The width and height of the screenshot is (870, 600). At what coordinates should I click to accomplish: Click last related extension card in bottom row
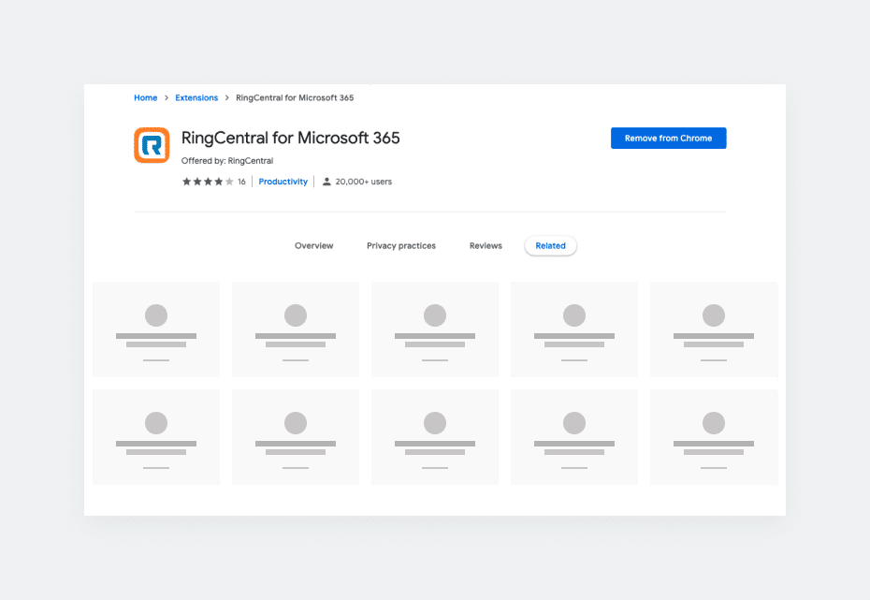(x=714, y=437)
